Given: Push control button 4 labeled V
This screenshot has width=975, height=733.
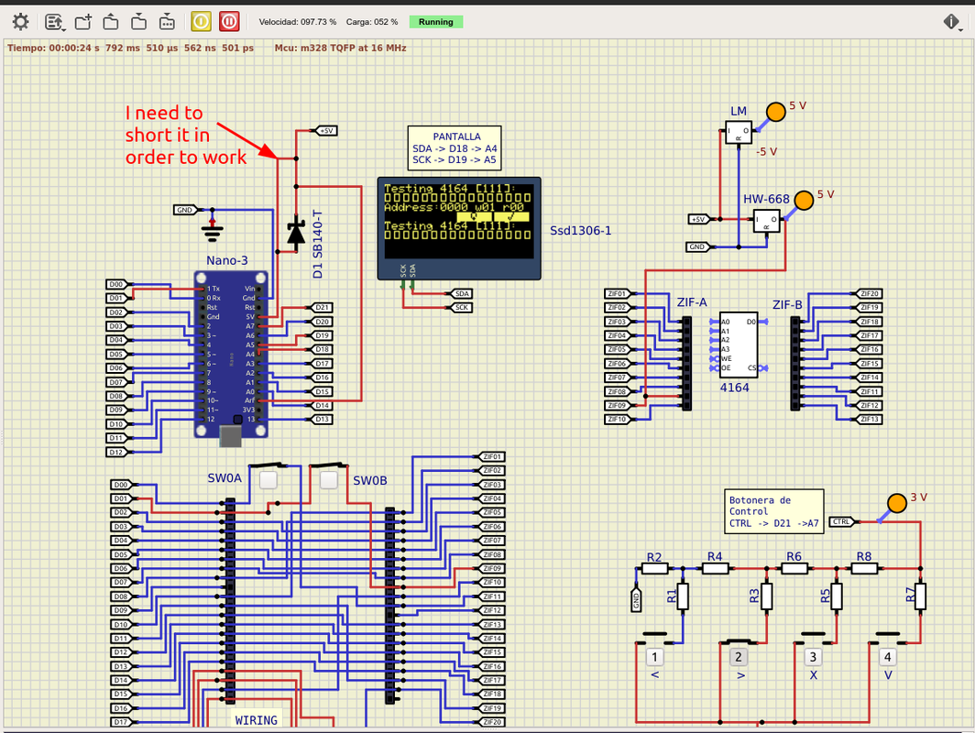Looking at the screenshot, I should [x=887, y=657].
